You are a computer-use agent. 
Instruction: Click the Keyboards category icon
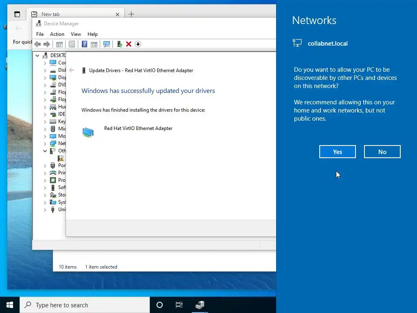pyautogui.click(x=53, y=121)
